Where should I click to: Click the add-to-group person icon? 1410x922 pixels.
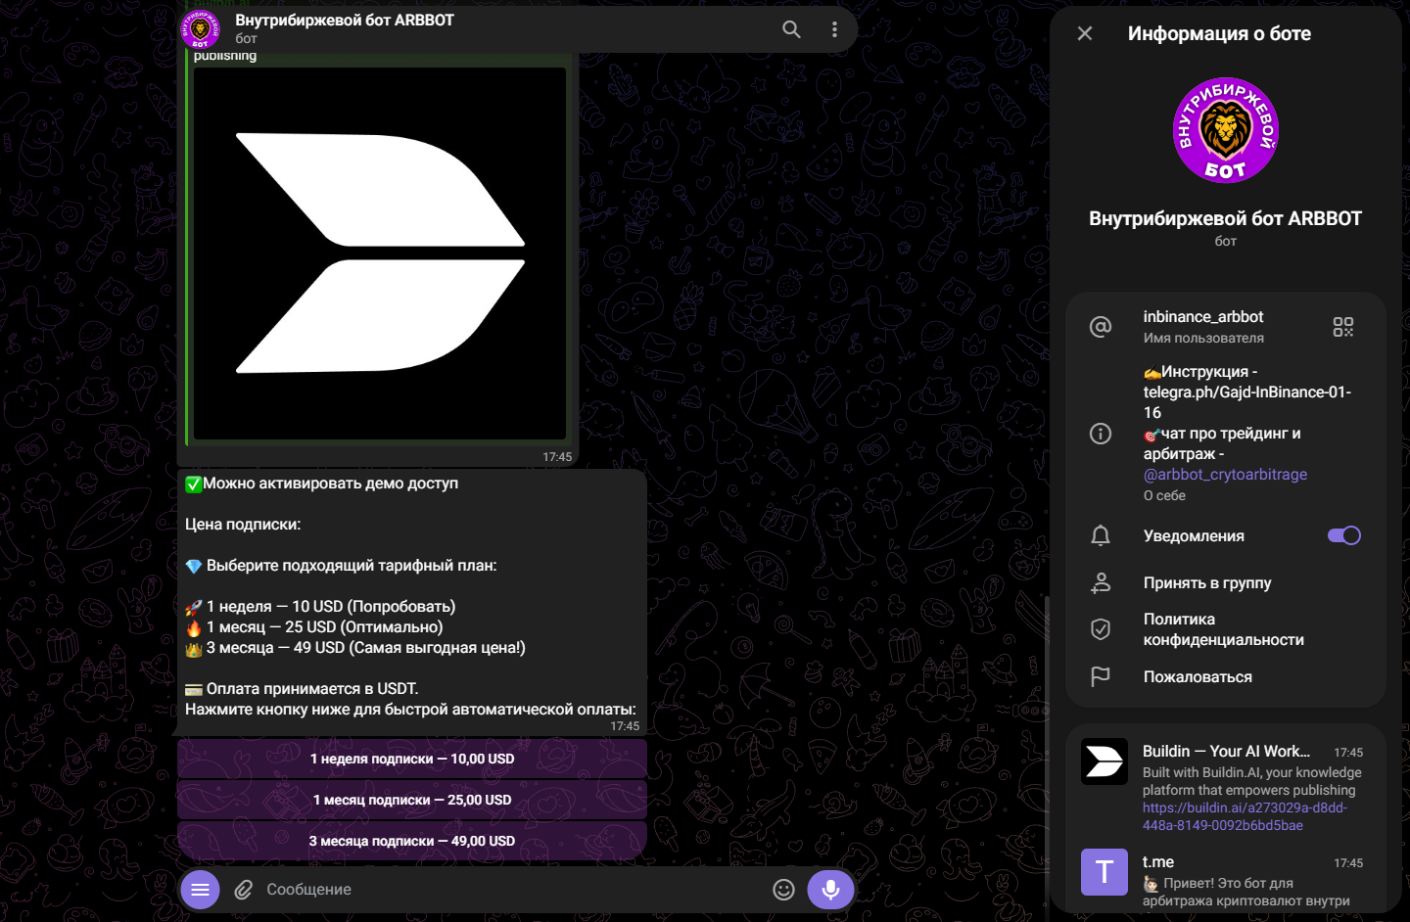(x=1101, y=582)
